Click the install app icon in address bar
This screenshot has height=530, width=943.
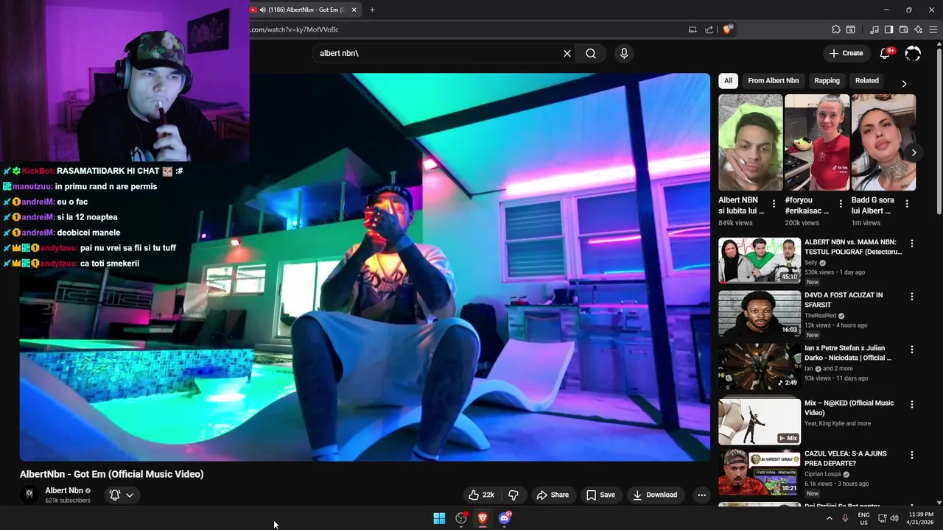coord(693,29)
